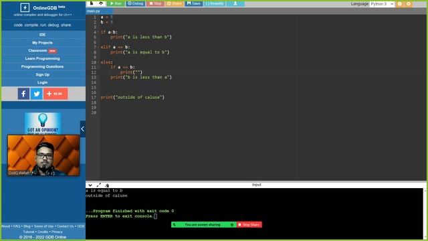Click the Stop Share button
The height and width of the screenshot is (241, 428).
(x=249, y=225)
